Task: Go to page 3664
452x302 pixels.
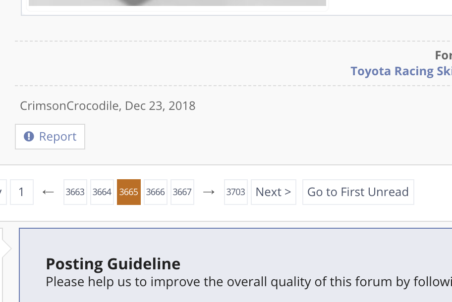Action: pyautogui.click(x=102, y=192)
